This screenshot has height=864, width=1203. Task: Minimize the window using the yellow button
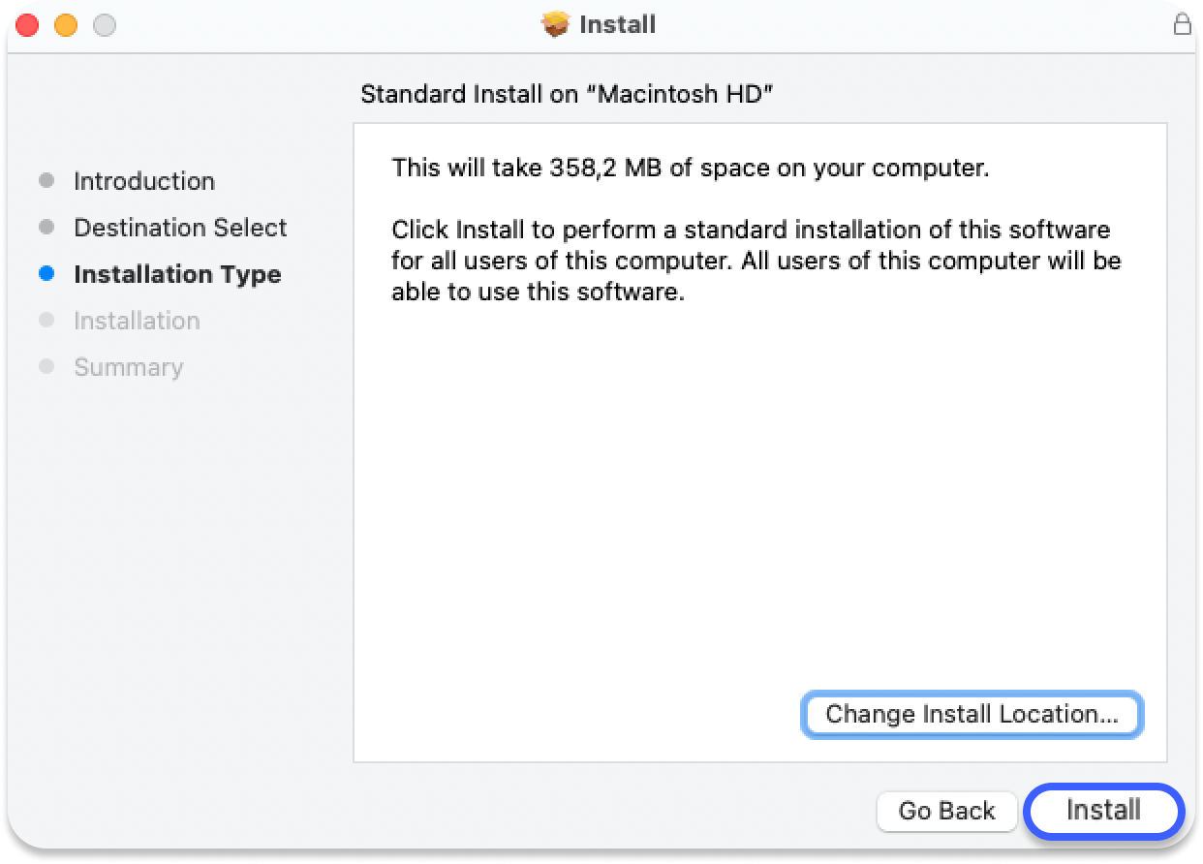click(66, 25)
